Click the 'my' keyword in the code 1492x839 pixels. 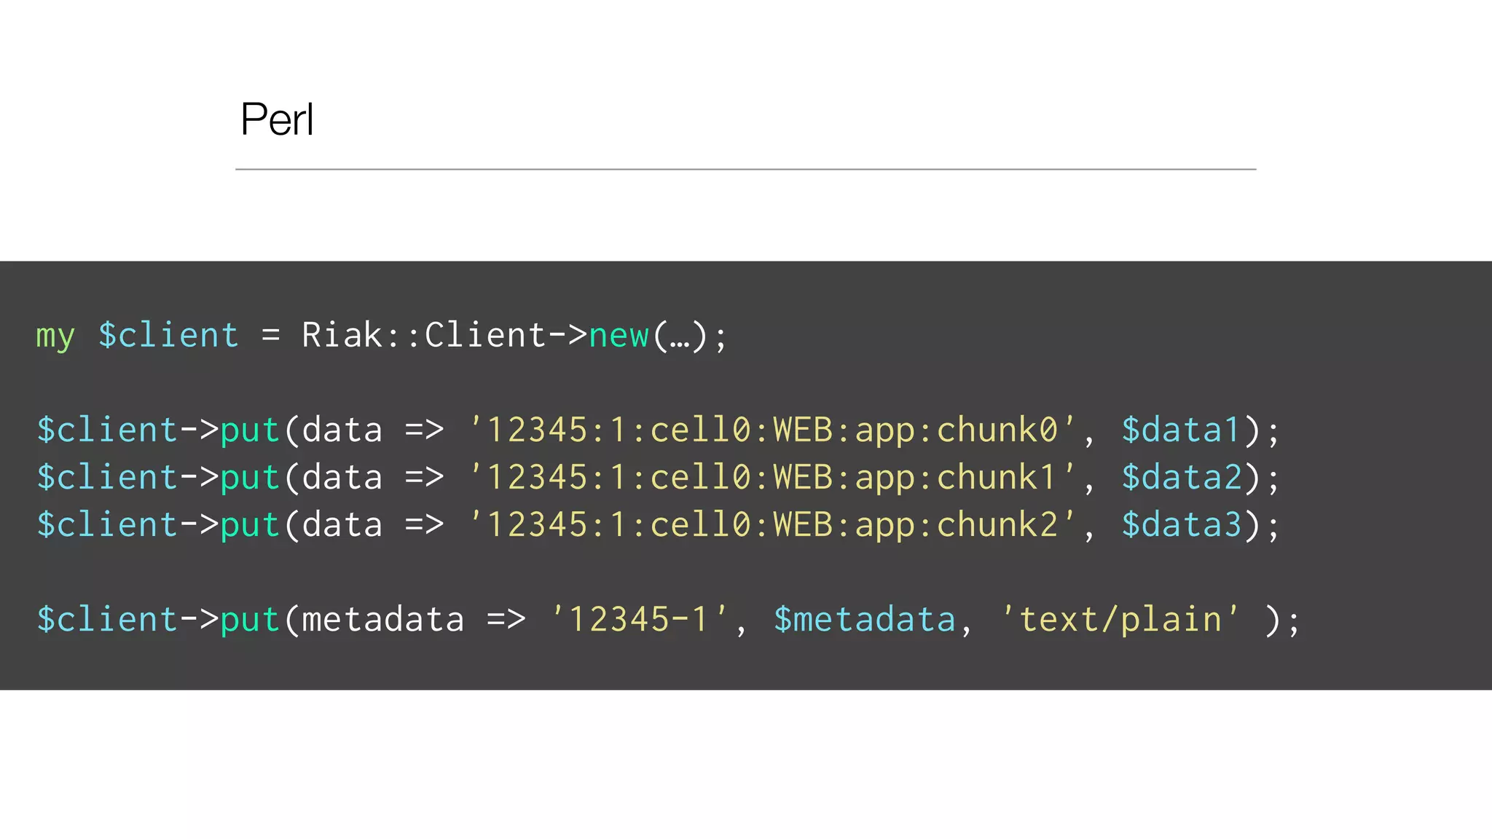[x=55, y=336]
